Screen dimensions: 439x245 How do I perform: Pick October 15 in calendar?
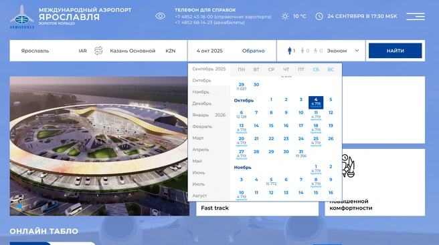pos(271,126)
